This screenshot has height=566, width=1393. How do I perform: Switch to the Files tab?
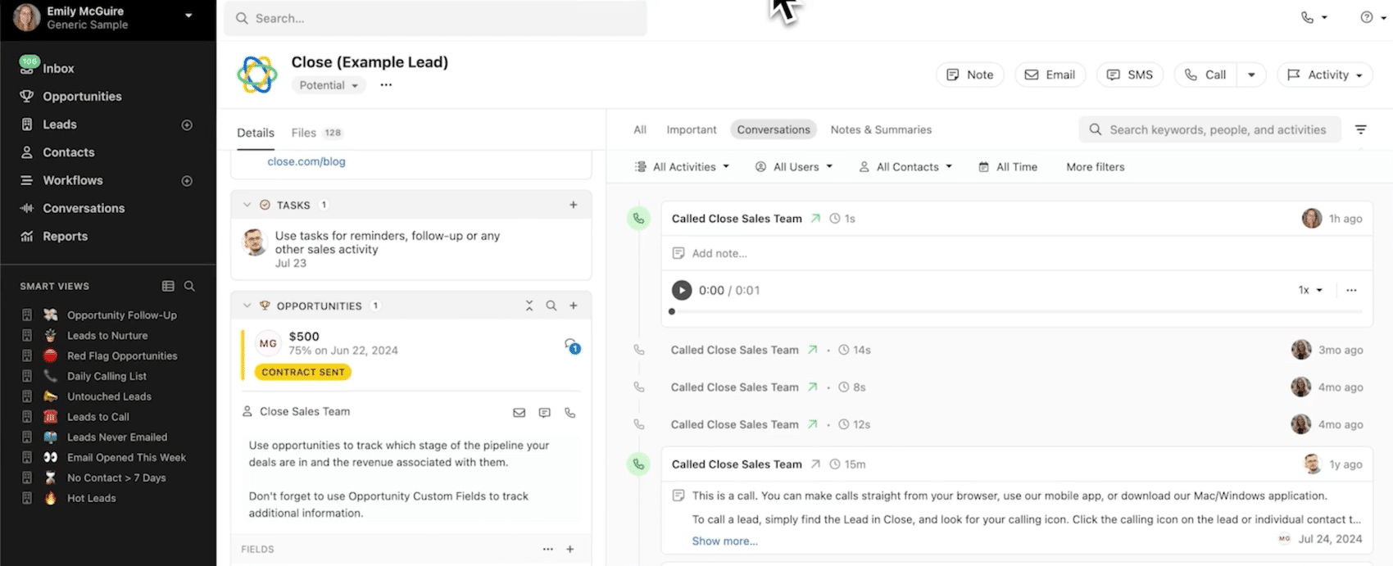(x=317, y=133)
